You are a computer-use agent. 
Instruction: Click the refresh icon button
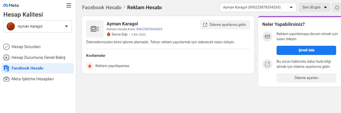(337, 7)
